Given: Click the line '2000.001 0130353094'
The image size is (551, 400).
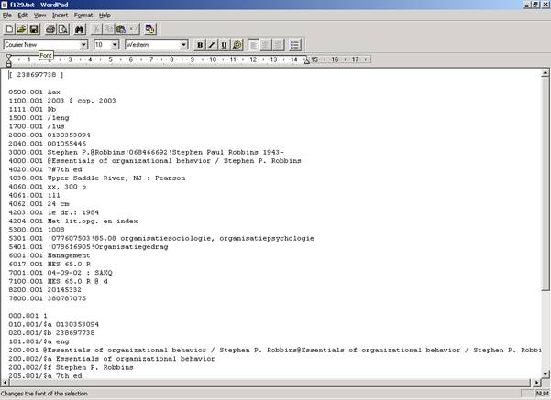Looking at the screenshot, I should (50, 135).
